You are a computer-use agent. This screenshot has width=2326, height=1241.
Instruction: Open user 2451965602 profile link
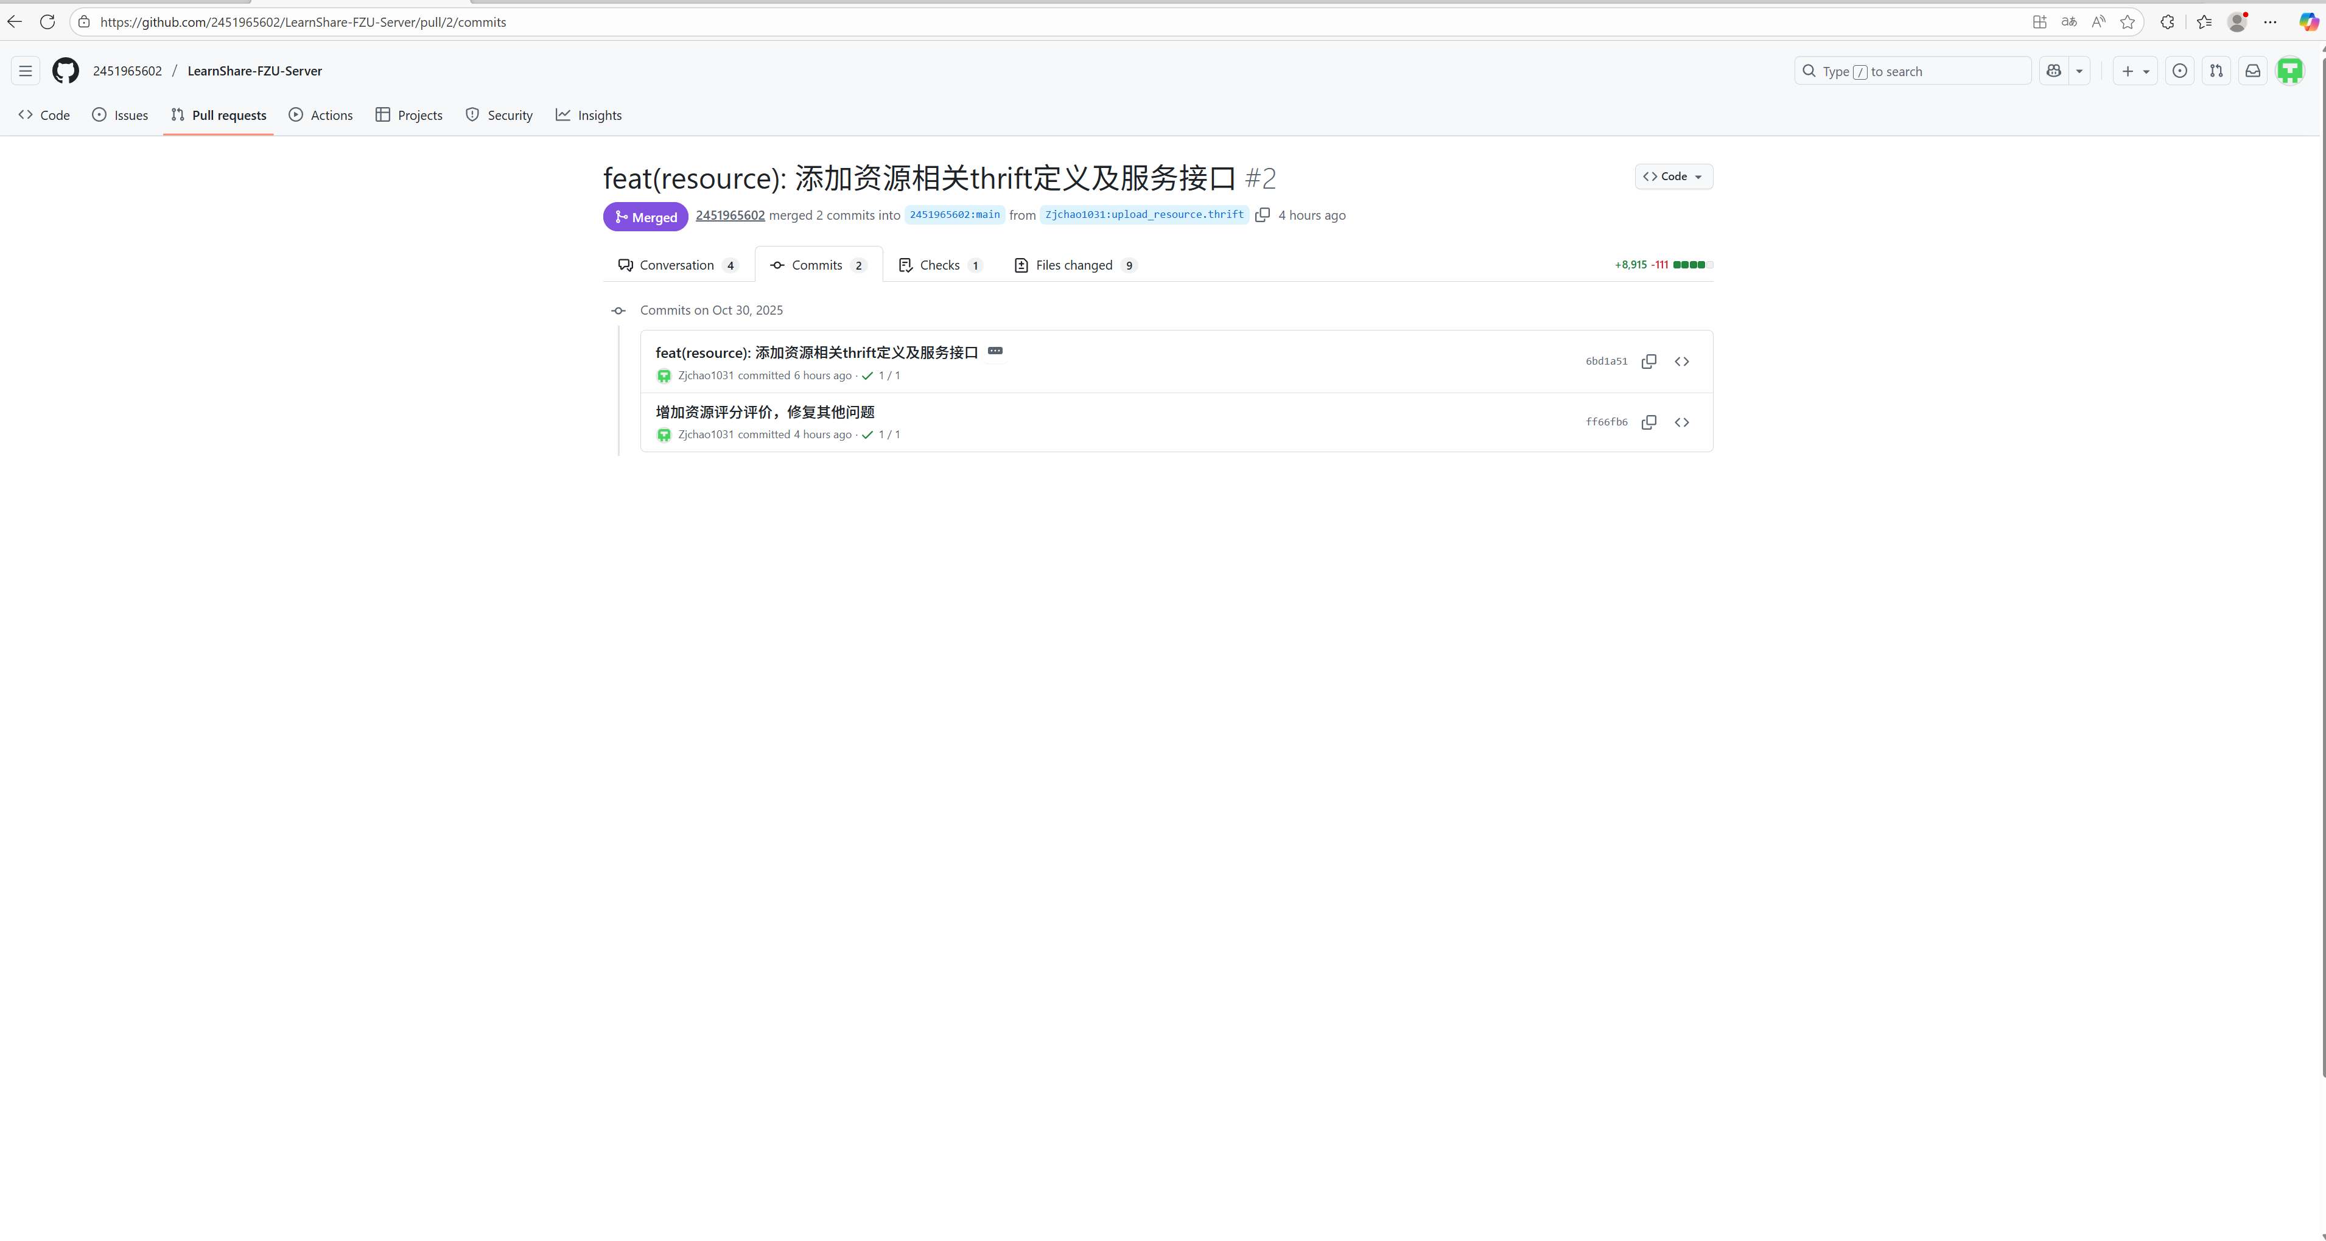730,215
